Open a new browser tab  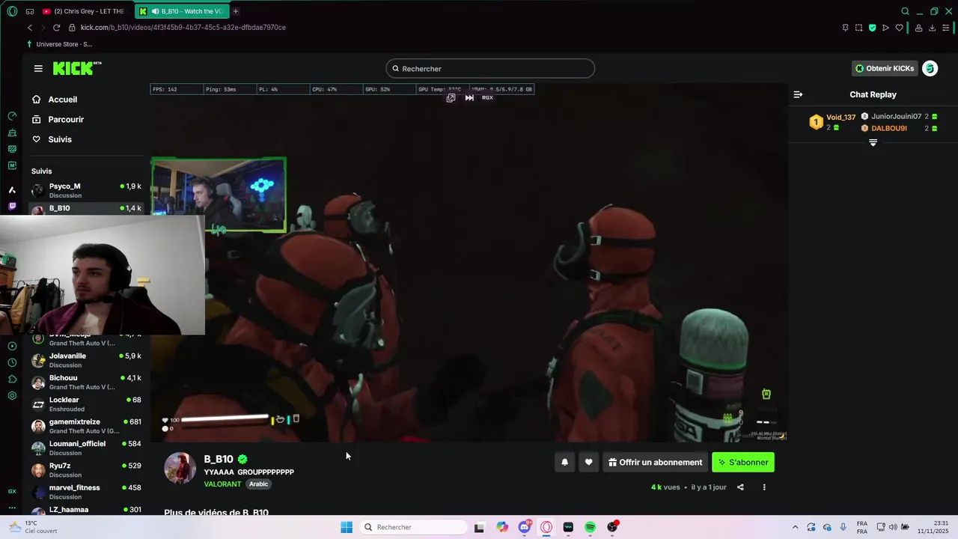coord(236,11)
